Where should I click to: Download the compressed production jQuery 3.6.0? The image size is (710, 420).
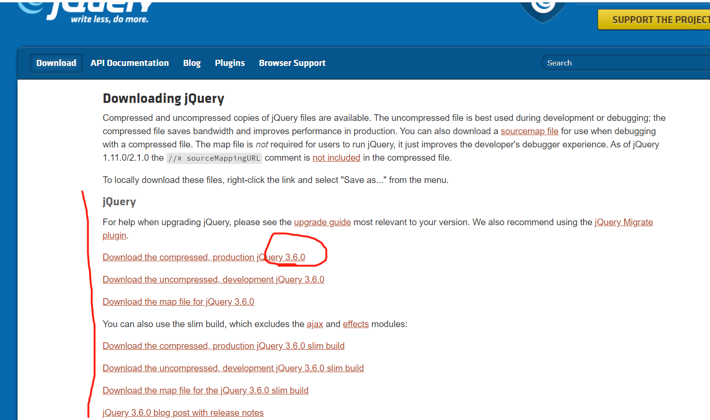(204, 257)
